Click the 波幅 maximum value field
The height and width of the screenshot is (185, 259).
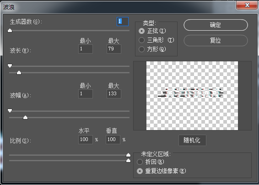[x=114, y=94]
